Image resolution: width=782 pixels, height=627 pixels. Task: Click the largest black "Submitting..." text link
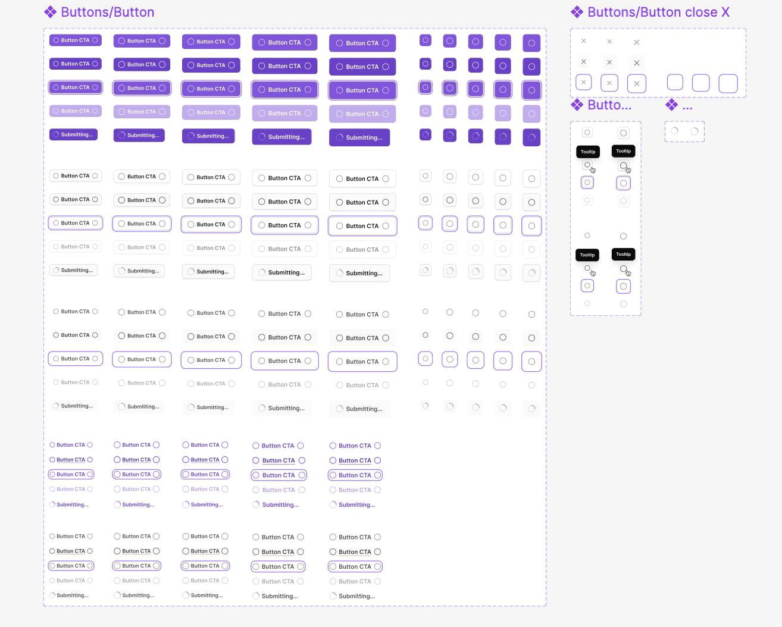coord(352,596)
